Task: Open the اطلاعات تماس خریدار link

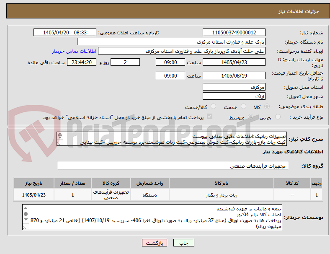Action: 74,51
